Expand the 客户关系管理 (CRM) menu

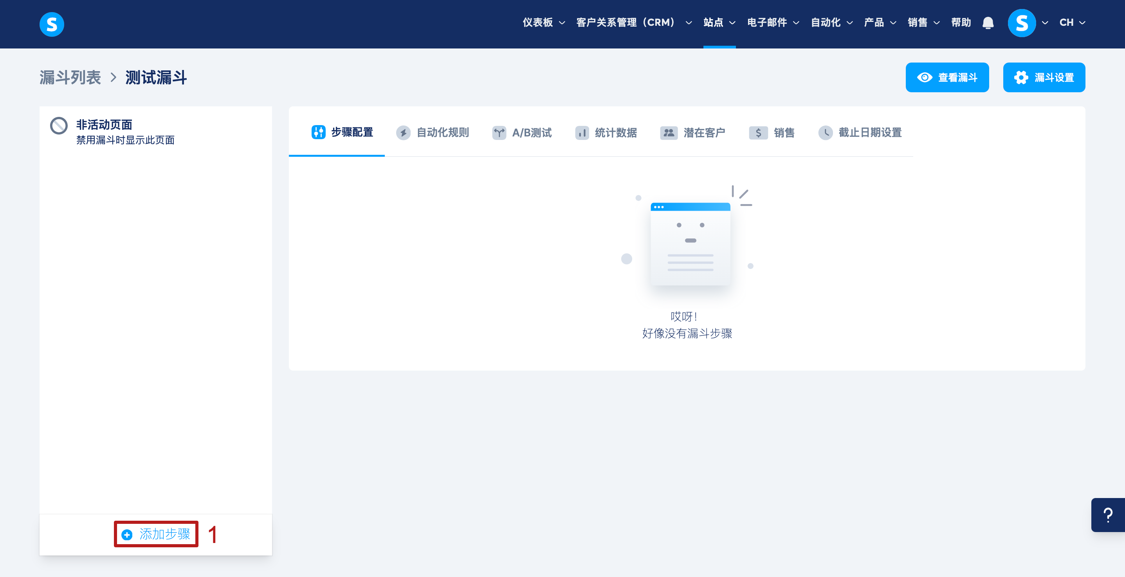pyautogui.click(x=633, y=23)
